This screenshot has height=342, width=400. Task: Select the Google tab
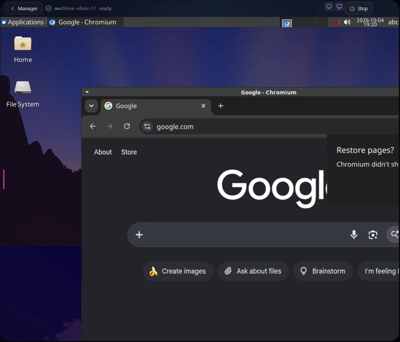coord(156,106)
